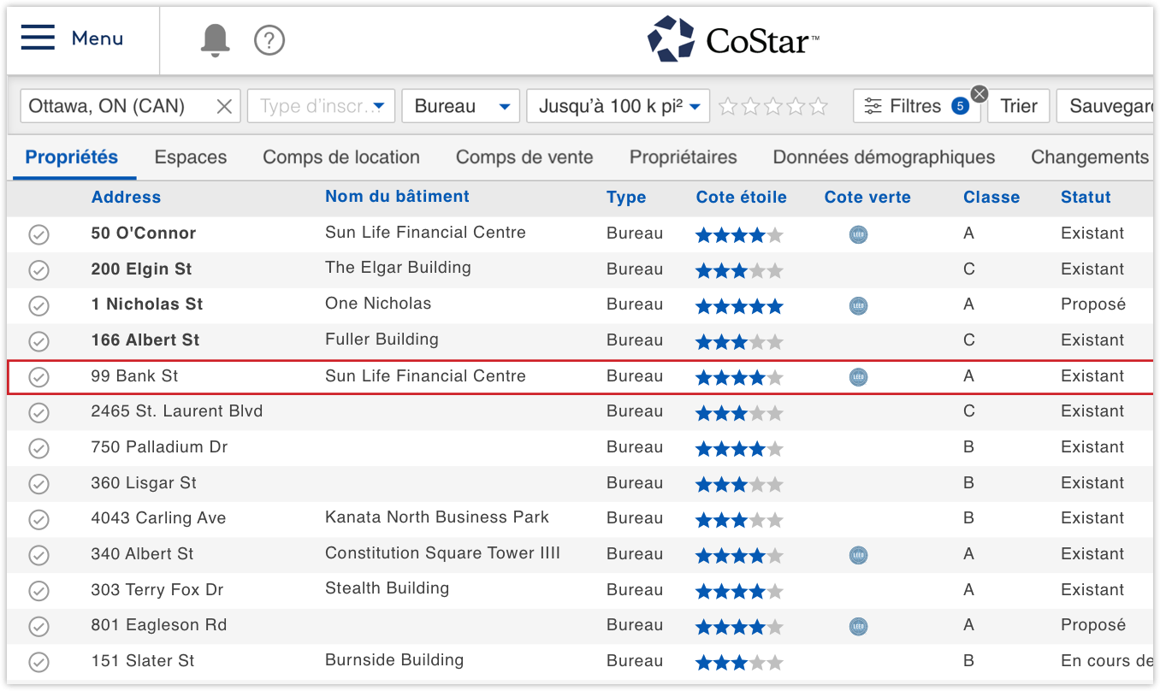1160x691 pixels.
Task: Sort by Address column header
Action: point(126,197)
